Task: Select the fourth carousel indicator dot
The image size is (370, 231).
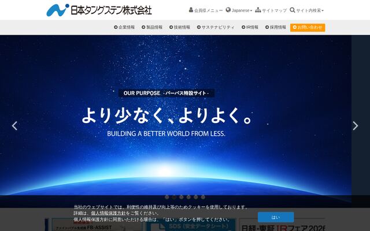Action: (x=188, y=197)
